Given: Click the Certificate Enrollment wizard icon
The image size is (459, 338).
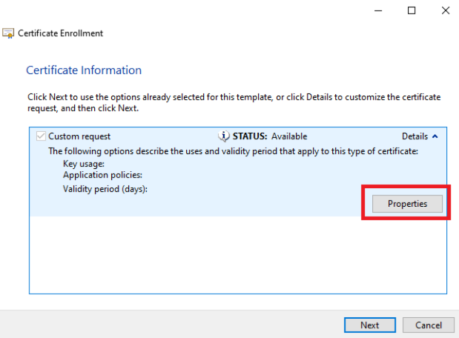Looking at the screenshot, I should coord(8,33).
